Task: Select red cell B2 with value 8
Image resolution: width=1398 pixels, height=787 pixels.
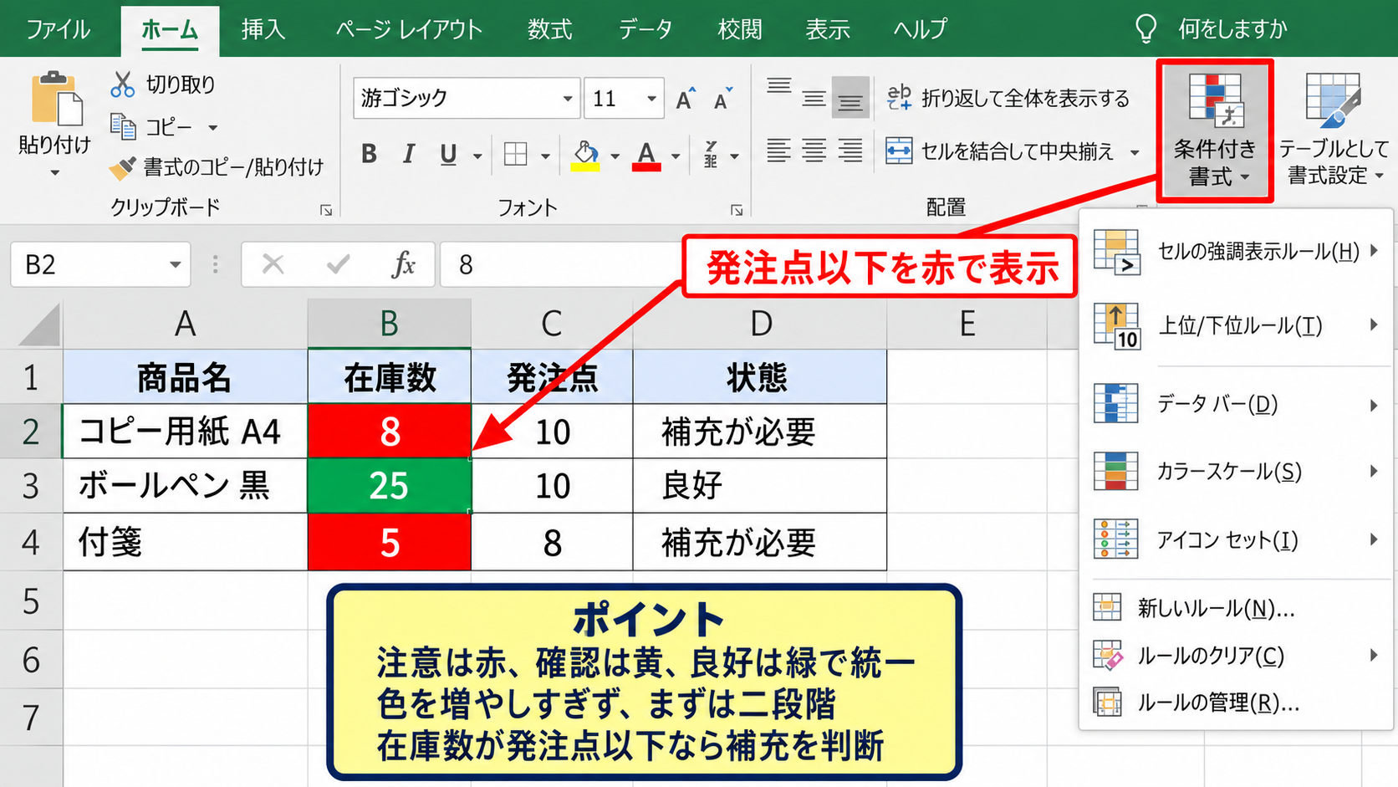Action: 390,432
